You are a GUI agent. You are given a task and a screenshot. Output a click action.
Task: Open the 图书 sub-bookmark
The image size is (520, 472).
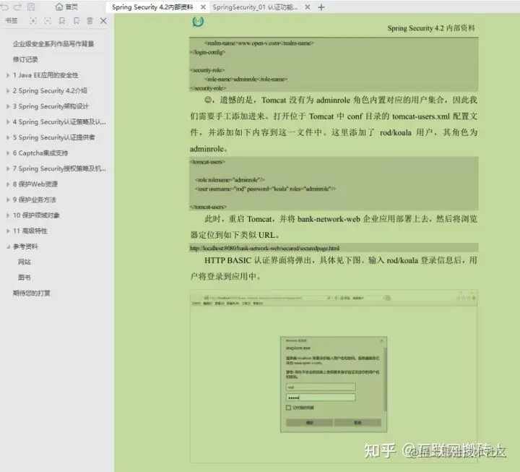(x=25, y=278)
